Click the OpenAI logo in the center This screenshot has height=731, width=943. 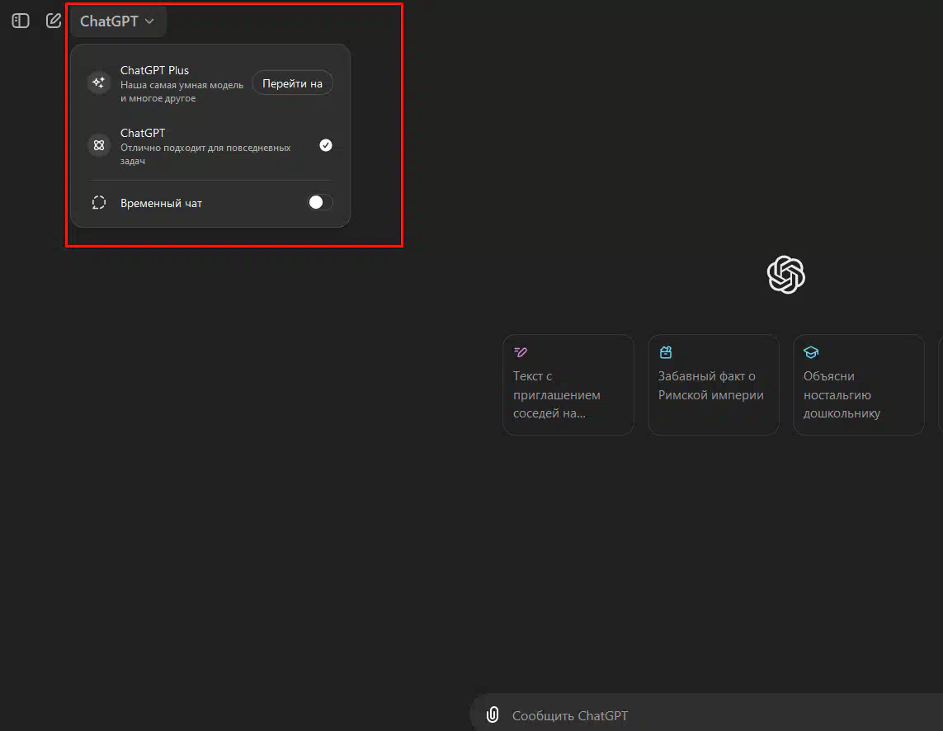pyautogui.click(x=786, y=275)
